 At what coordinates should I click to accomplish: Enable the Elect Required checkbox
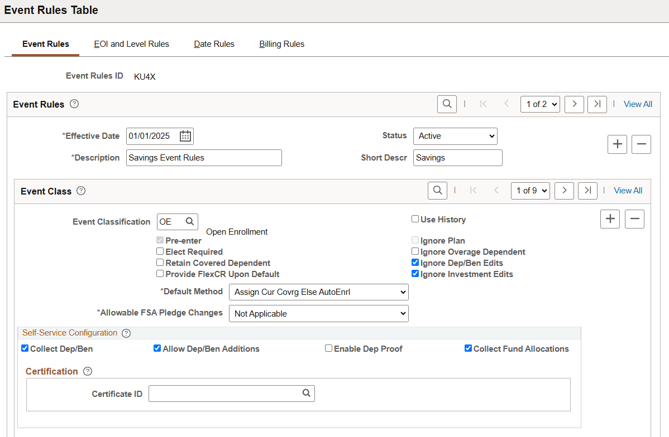tap(160, 252)
